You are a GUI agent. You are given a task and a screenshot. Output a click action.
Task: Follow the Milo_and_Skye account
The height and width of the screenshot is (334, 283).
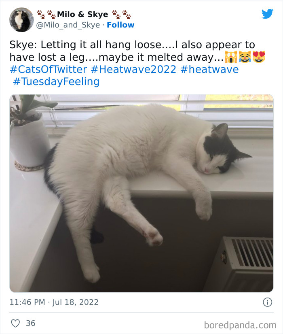click(120, 25)
